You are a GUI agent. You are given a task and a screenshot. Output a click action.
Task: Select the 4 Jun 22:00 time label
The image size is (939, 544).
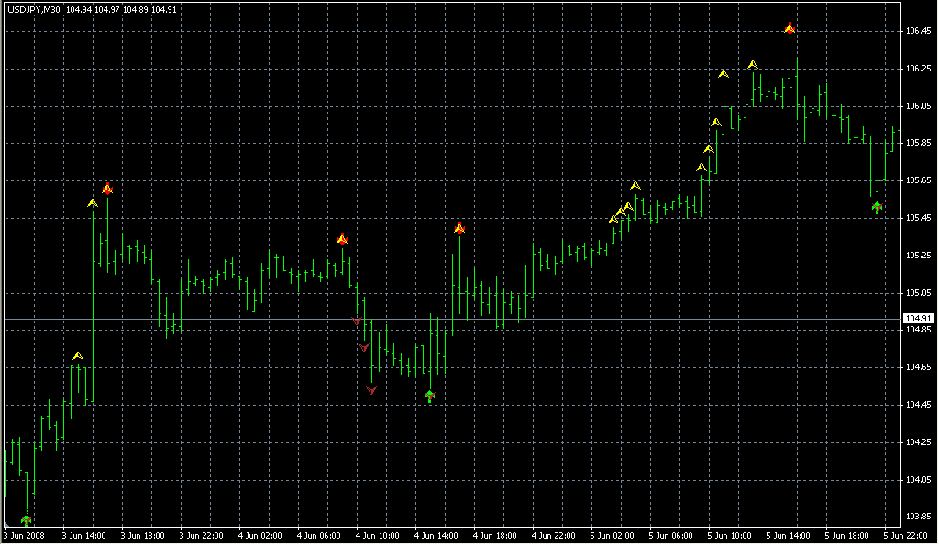click(x=553, y=536)
